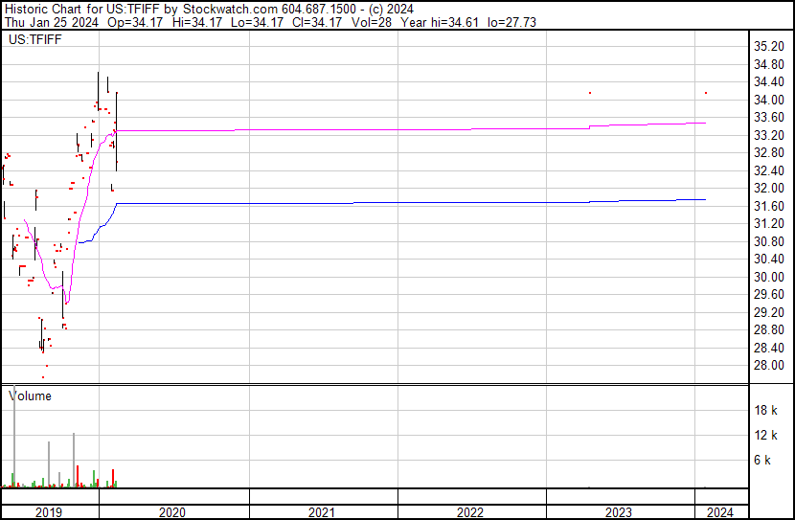Click the 31.20 price axis label
This screenshot has height=520, width=795.
[x=768, y=223]
